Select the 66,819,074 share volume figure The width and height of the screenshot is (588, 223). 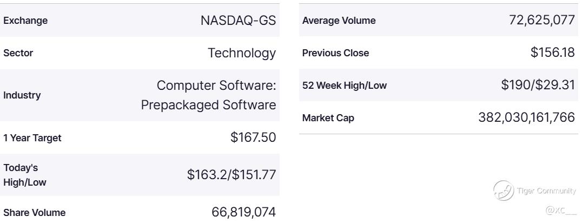click(243, 213)
